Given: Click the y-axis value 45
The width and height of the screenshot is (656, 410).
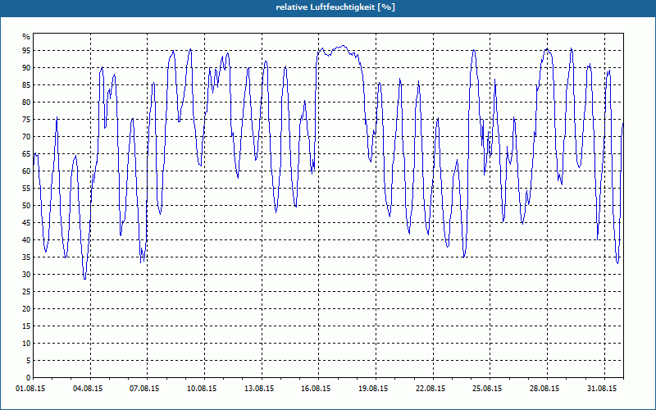Looking at the screenshot, I should pos(26,222).
